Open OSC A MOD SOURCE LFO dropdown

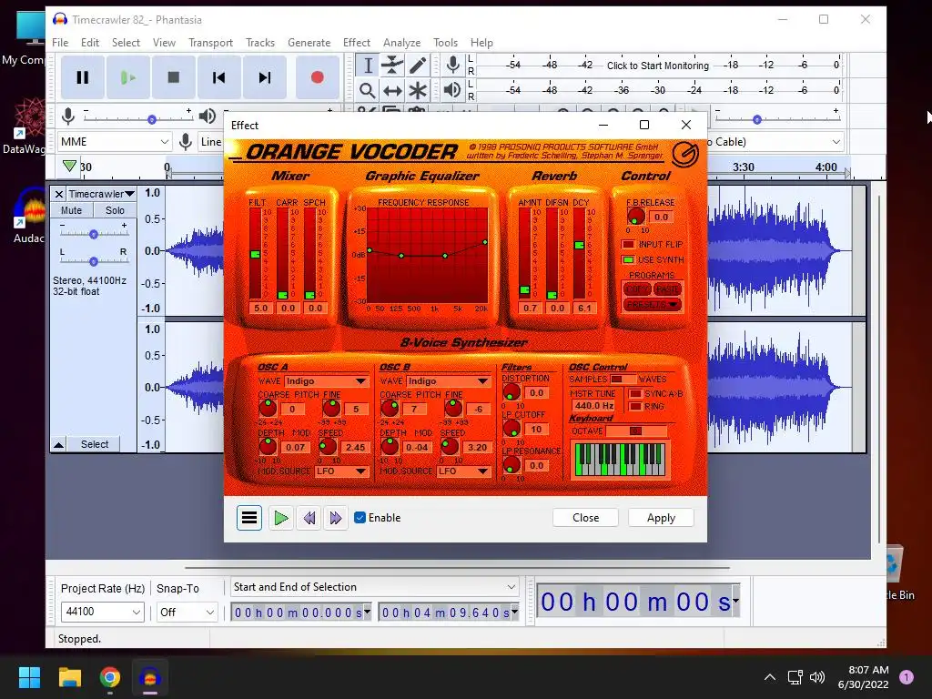tap(341, 471)
